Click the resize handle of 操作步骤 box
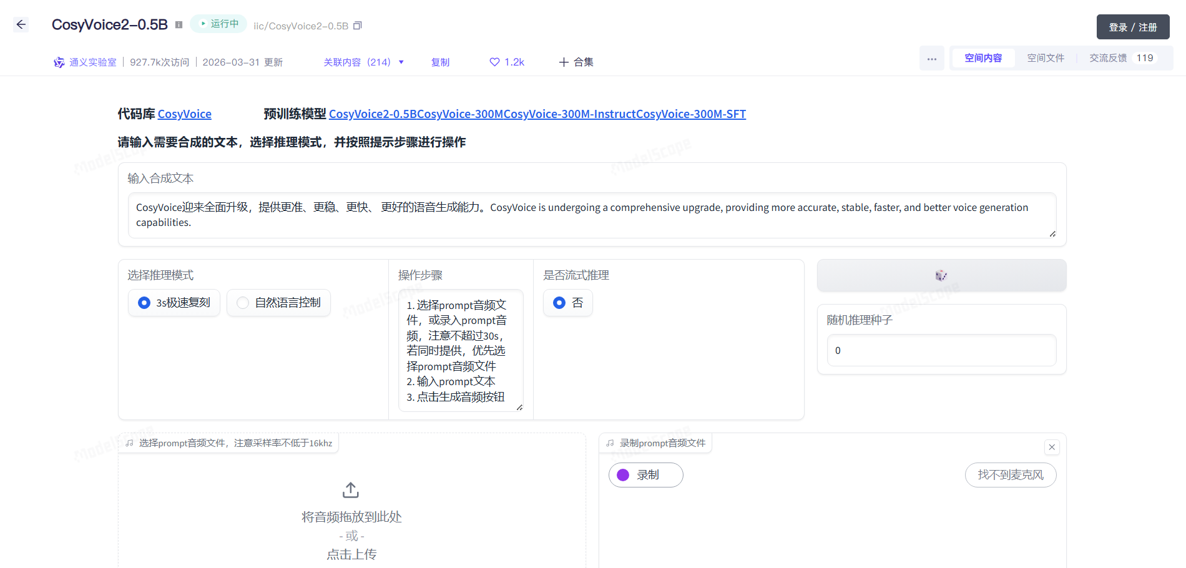The height and width of the screenshot is (568, 1186). (519, 408)
